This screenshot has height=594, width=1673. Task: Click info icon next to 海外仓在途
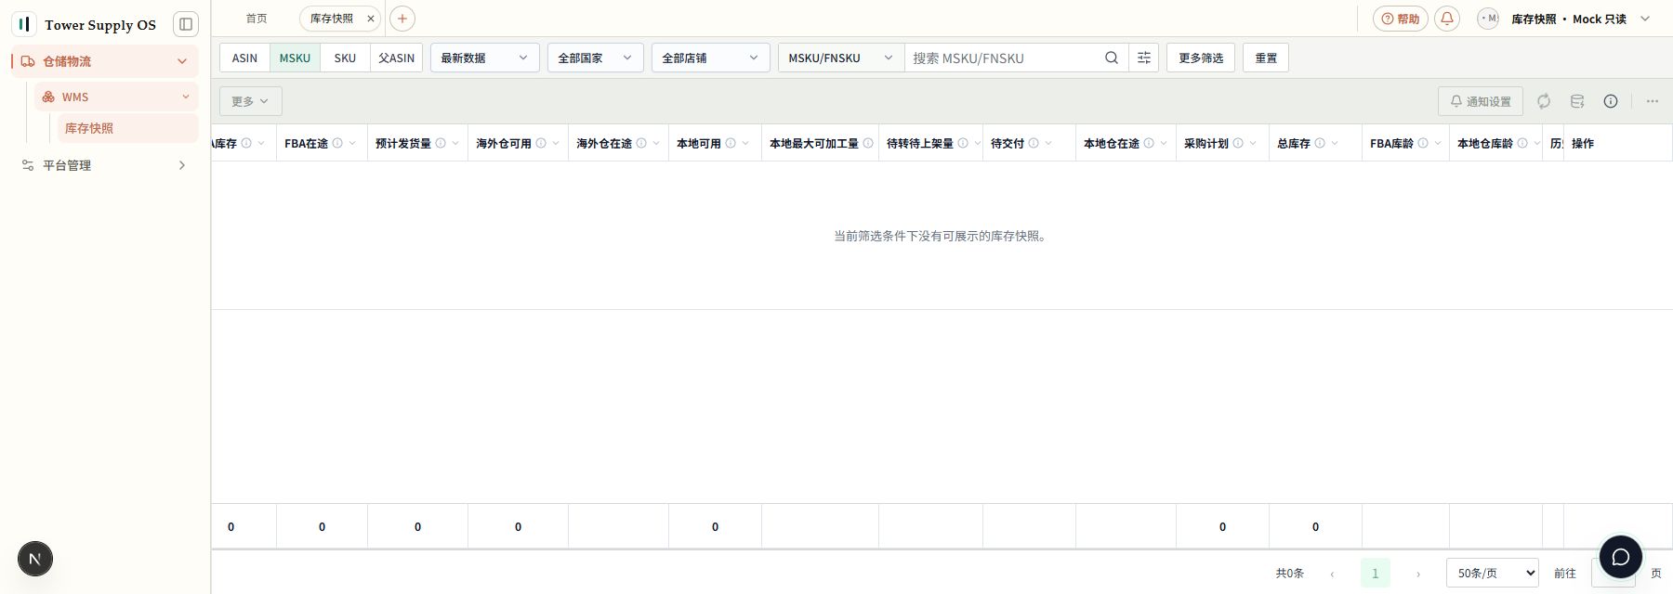tap(641, 143)
